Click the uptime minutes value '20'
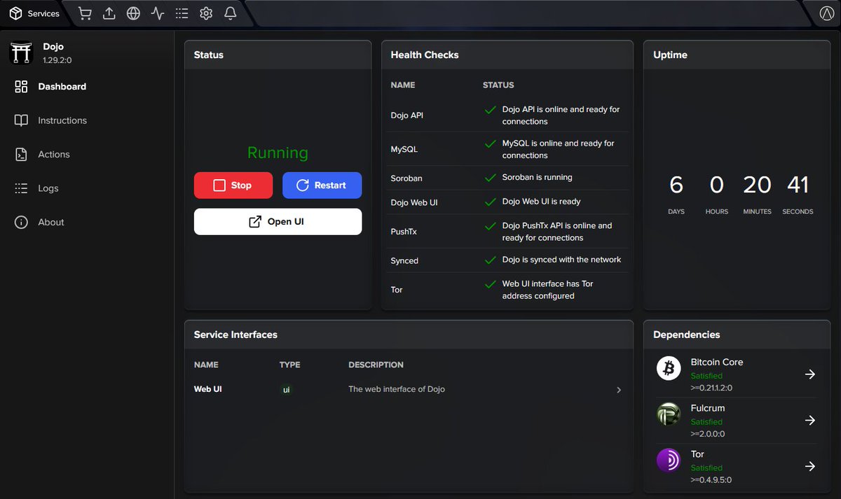 (x=757, y=185)
